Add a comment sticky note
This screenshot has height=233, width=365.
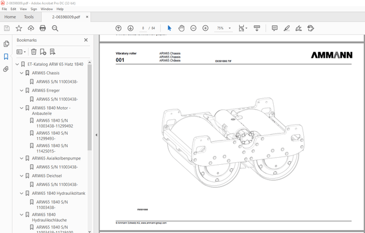pos(274,28)
